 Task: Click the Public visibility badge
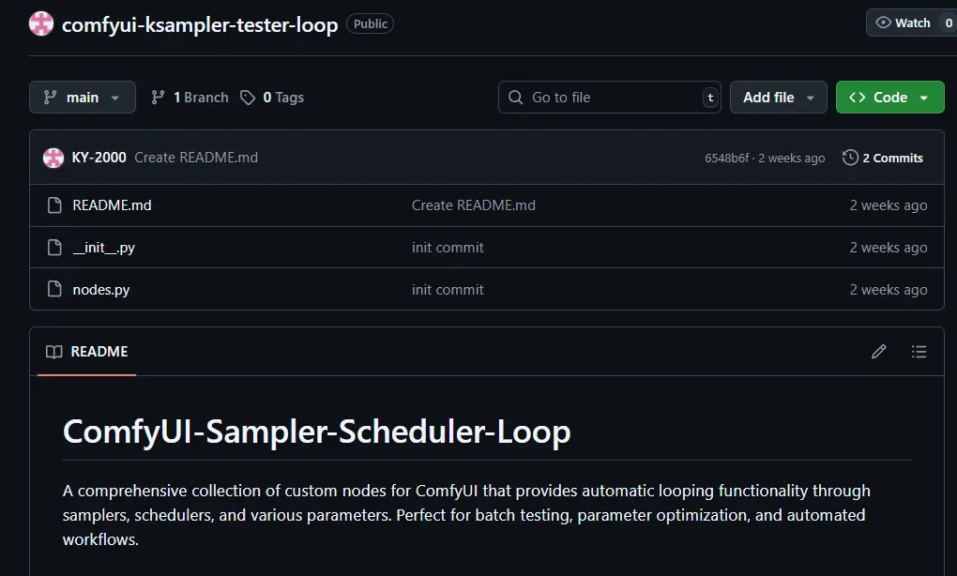[x=370, y=23]
